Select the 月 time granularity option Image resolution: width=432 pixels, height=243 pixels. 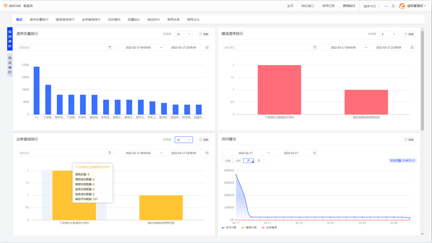[x=259, y=161]
